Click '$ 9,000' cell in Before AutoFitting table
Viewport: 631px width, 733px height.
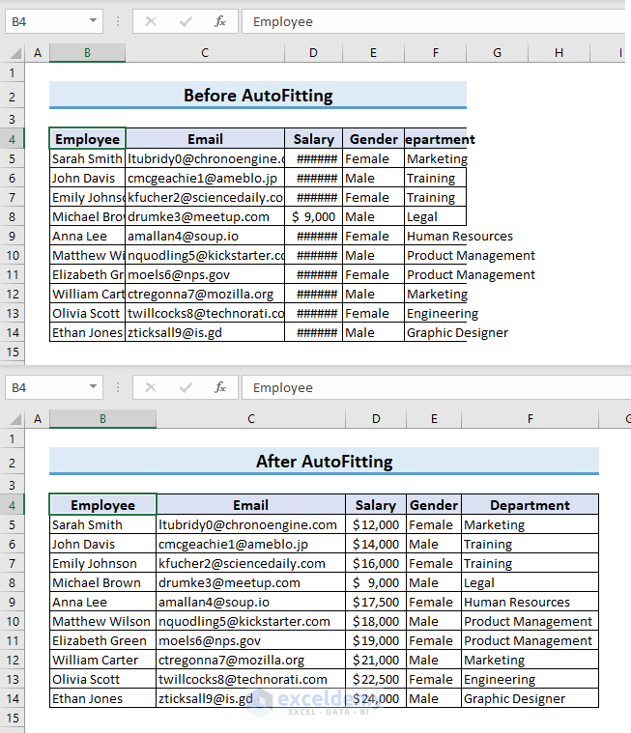click(313, 217)
